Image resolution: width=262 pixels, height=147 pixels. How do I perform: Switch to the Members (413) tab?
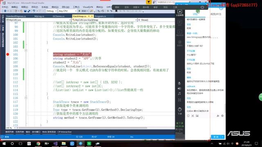[x=216, y=14]
